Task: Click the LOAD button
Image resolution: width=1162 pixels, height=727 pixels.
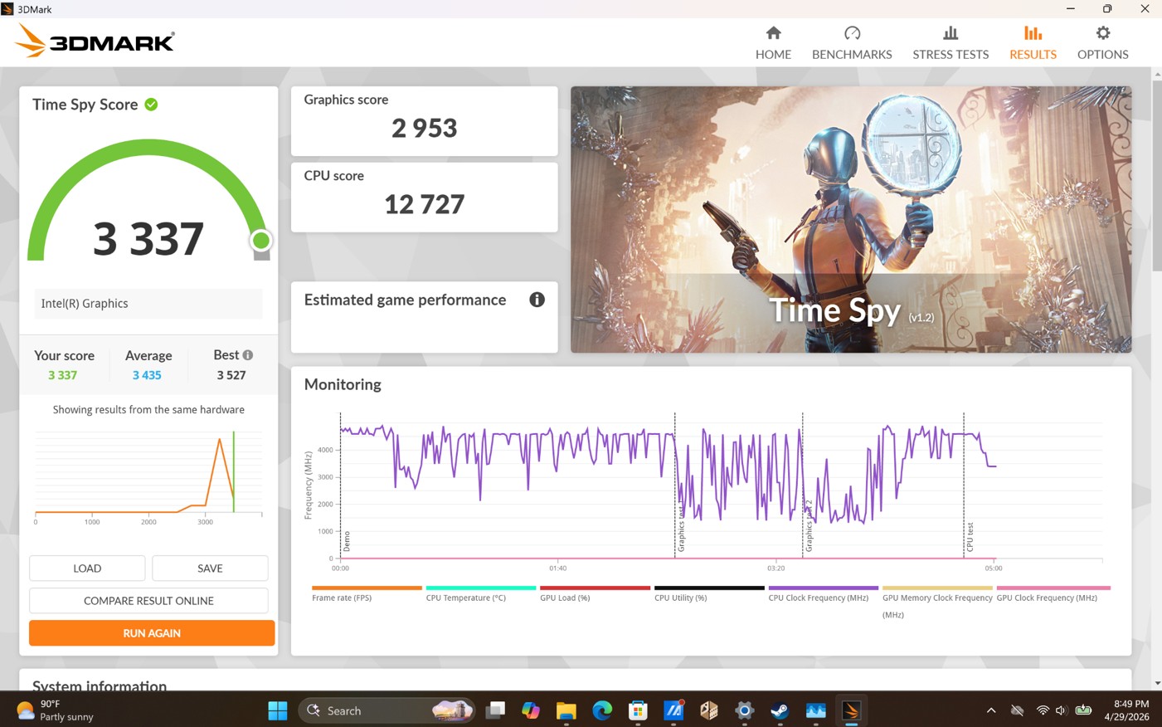Action: [87, 568]
